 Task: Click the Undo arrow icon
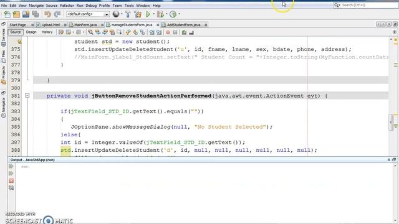coord(47,14)
